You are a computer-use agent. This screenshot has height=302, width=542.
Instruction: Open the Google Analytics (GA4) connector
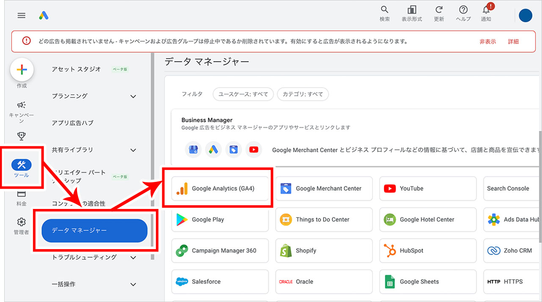[x=218, y=188]
